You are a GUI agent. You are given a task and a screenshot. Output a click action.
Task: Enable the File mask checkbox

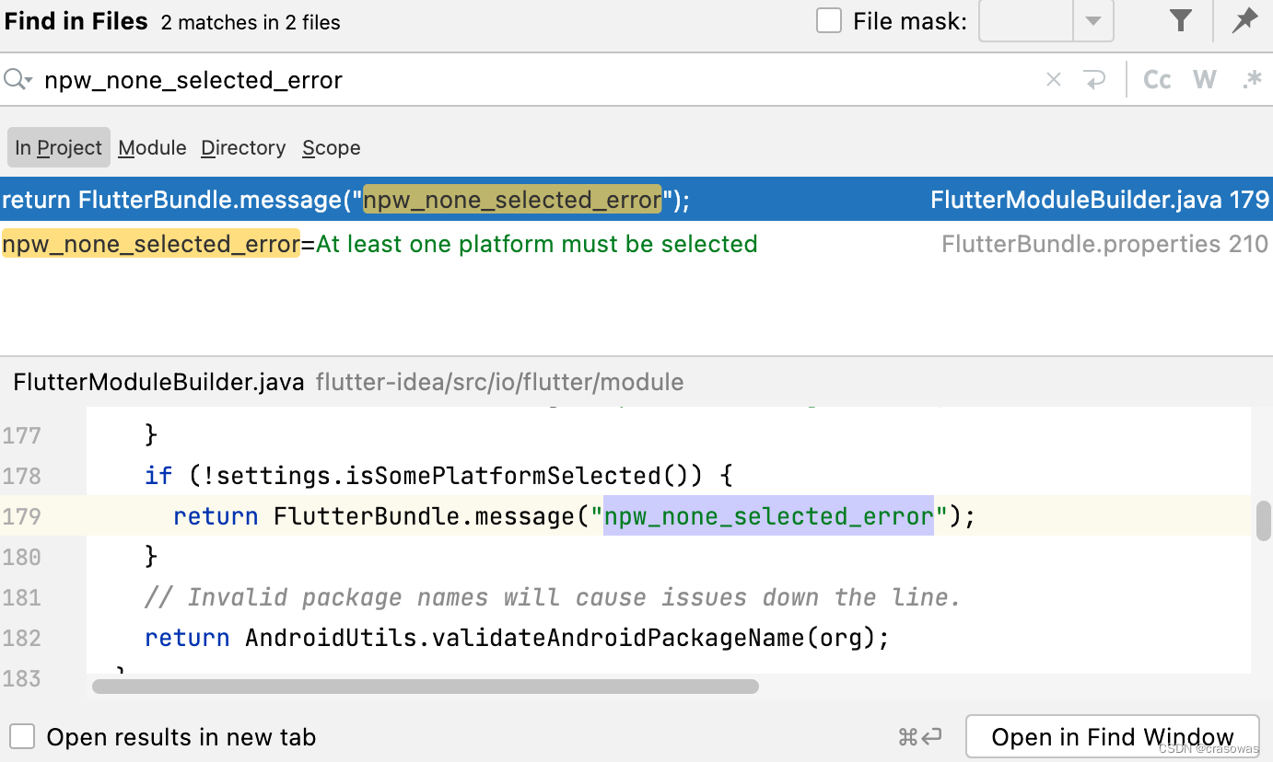click(x=829, y=21)
